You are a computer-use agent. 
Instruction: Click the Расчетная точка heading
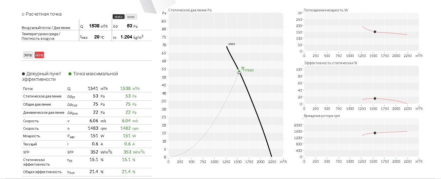[44, 14]
